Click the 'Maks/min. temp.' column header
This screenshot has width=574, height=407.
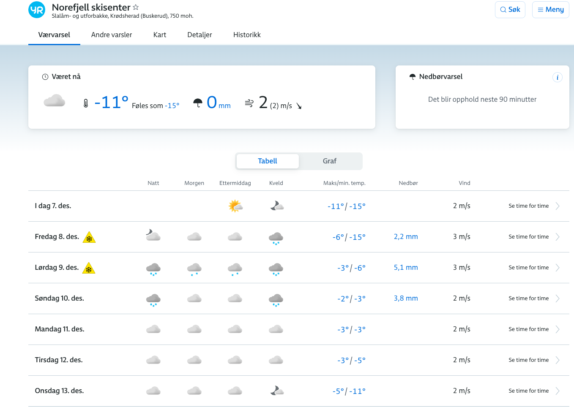tap(344, 183)
